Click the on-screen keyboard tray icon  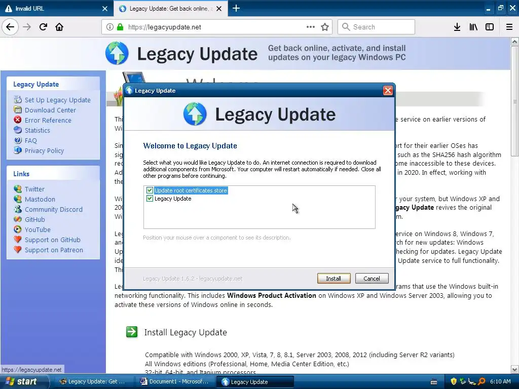click(x=434, y=382)
